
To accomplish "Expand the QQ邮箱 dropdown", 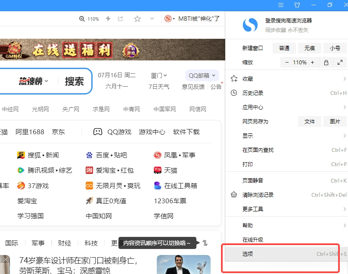I will click(x=202, y=76).
